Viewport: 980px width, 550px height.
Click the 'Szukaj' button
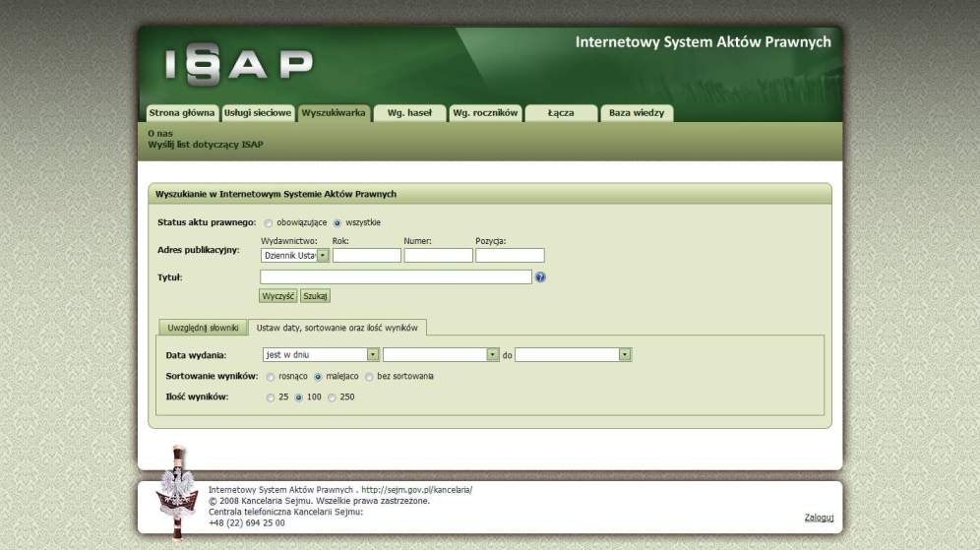(x=315, y=295)
